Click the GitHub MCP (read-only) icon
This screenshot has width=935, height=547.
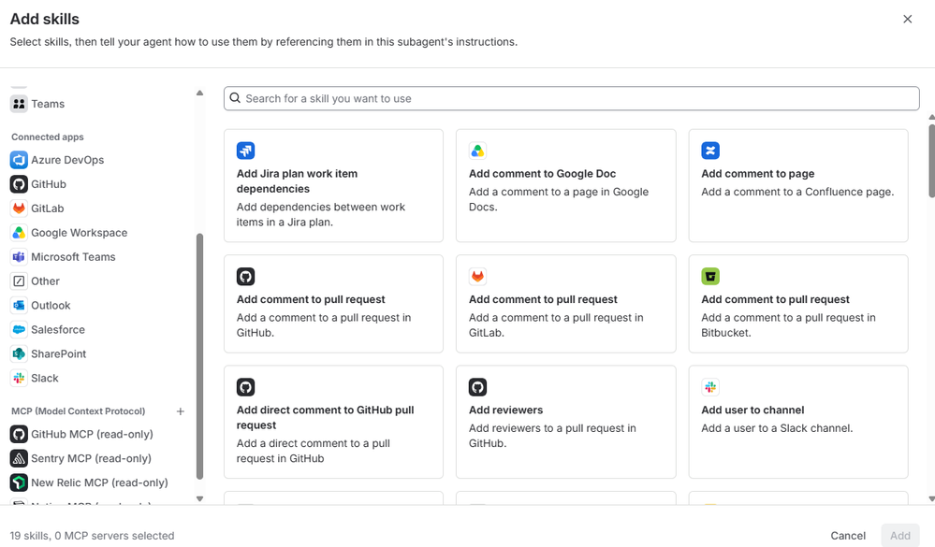19,434
